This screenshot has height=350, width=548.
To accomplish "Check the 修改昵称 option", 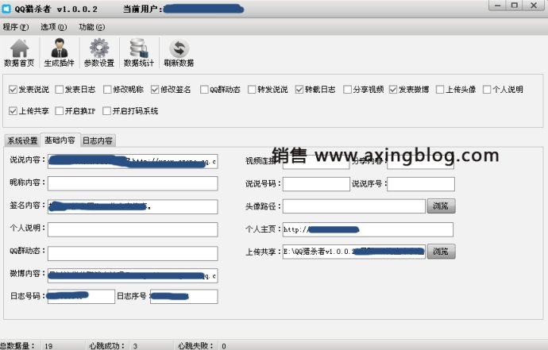I will (x=107, y=90).
